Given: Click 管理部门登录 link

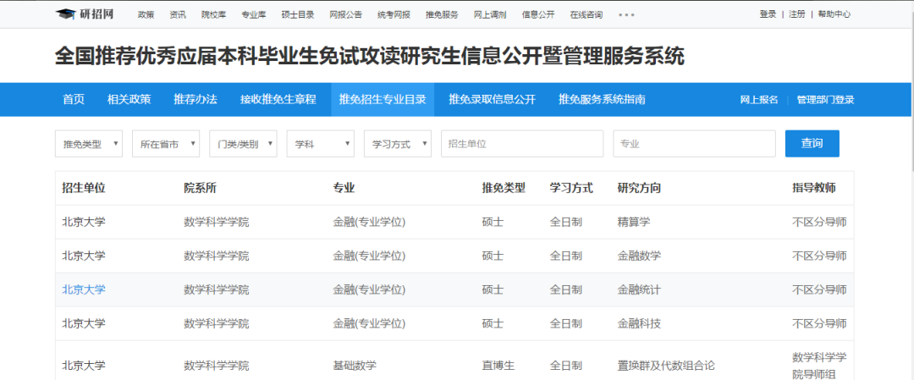Looking at the screenshot, I should tap(825, 100).
